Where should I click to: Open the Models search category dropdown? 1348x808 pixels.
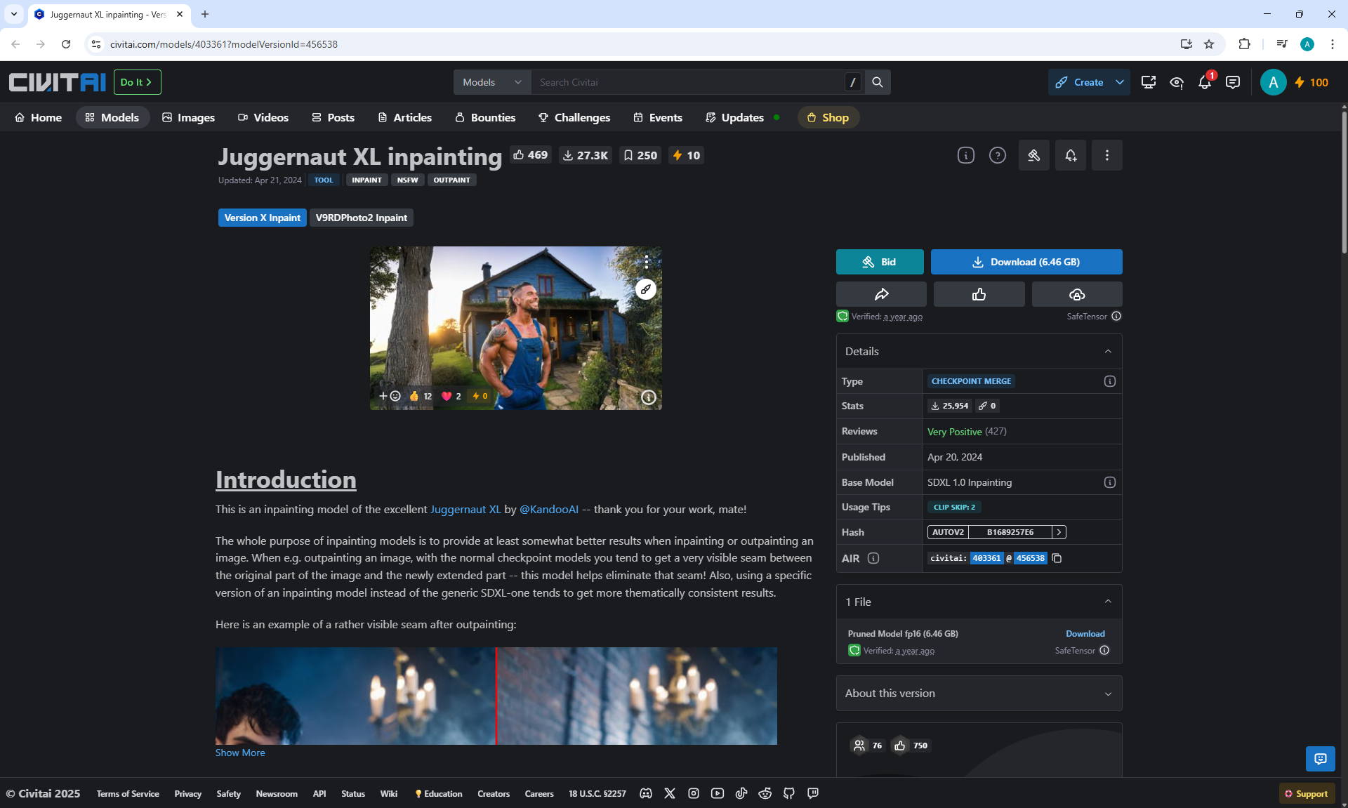(491, 82)
